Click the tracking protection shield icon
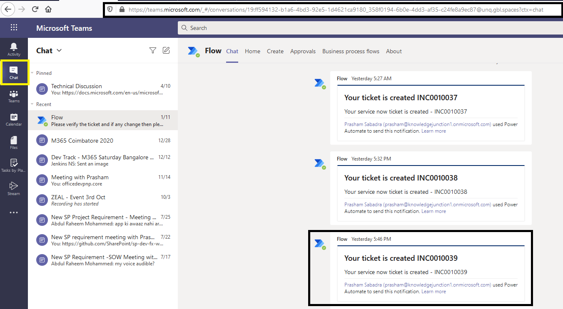This screenshot has width=563, height=309. [110, 9]
